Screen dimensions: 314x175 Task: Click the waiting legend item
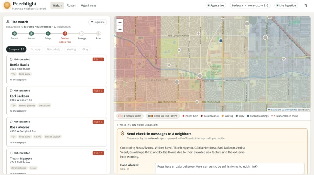(x=227, y=116)
